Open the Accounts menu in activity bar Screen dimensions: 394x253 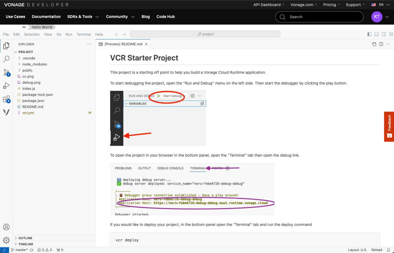coord(6,227)
